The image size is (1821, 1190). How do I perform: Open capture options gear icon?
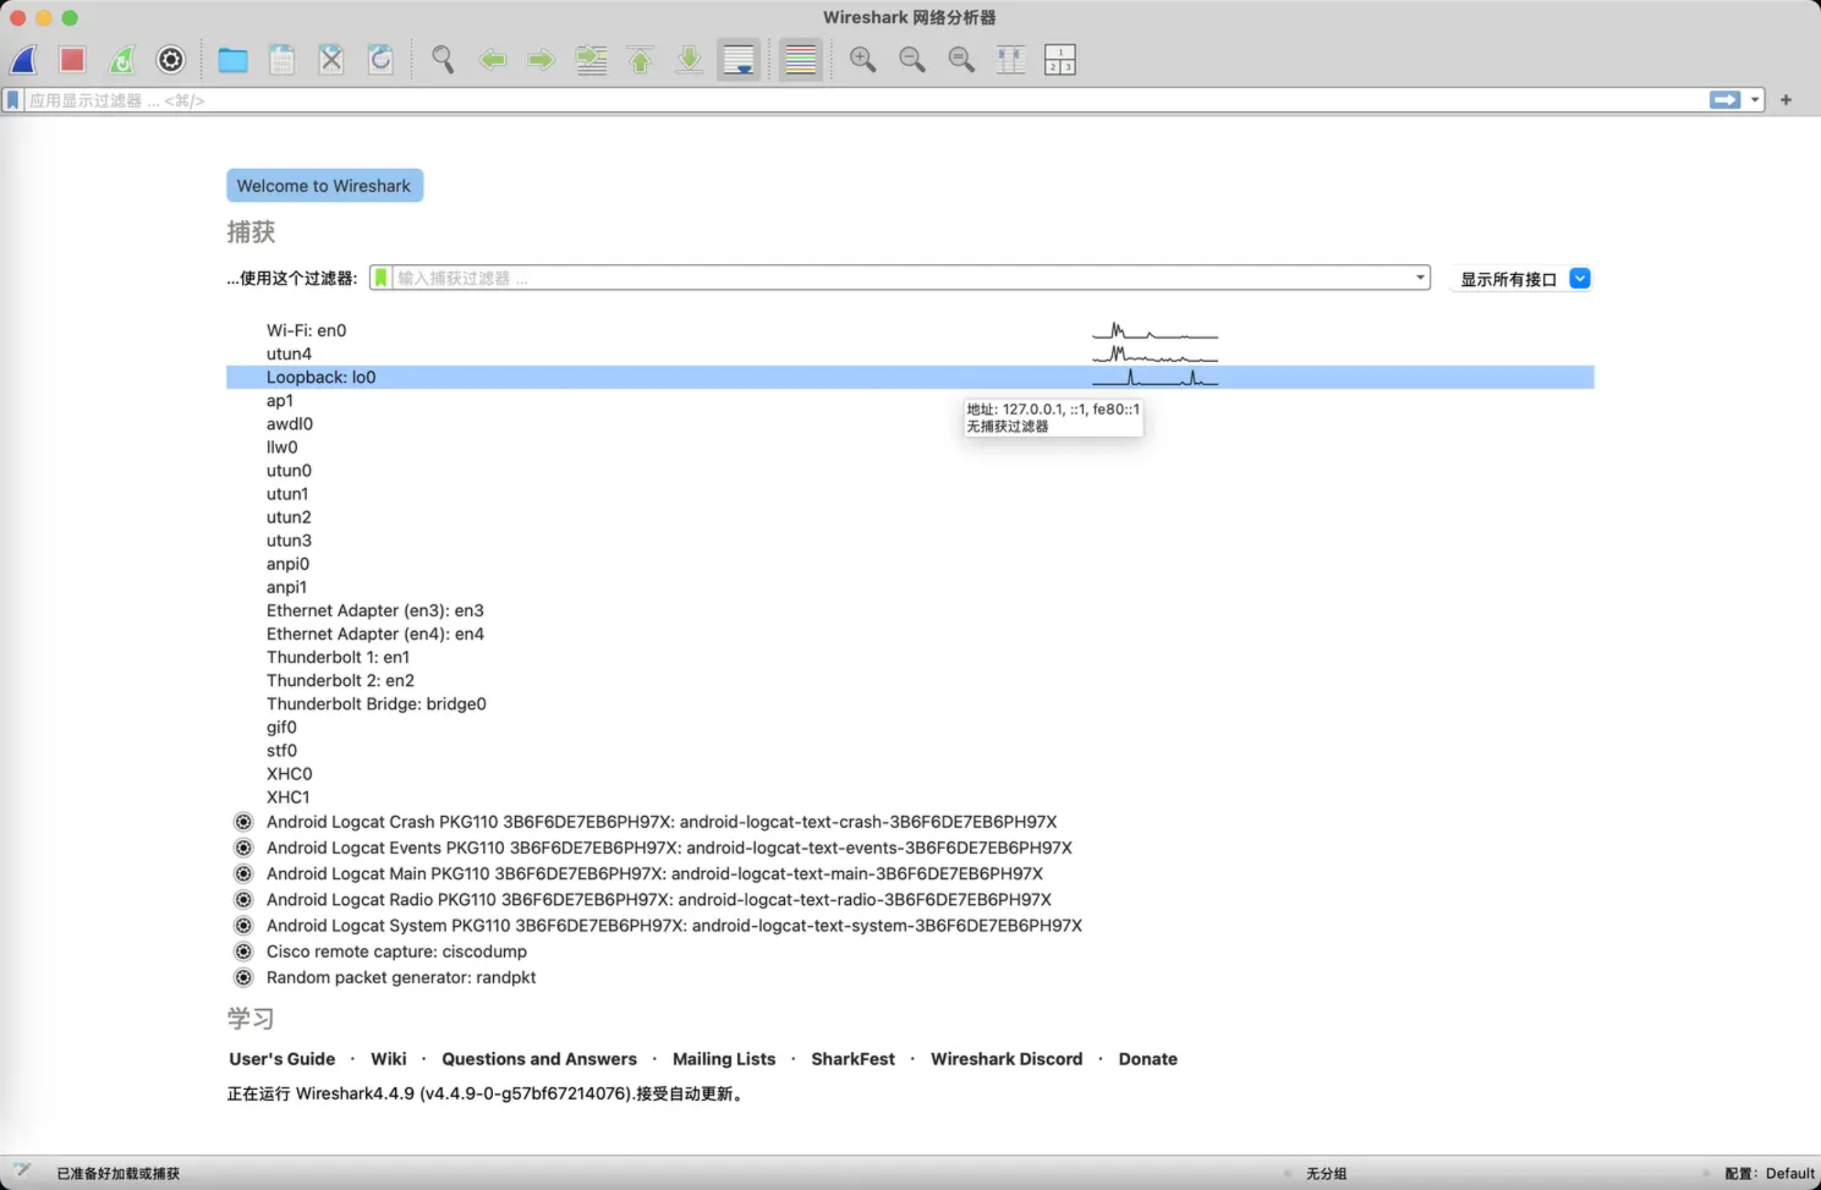pyautogui.click(x=170, y=60)
